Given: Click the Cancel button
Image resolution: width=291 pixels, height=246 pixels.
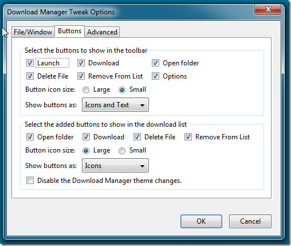Looking at the screenshot, I should (x=250, y=221).
